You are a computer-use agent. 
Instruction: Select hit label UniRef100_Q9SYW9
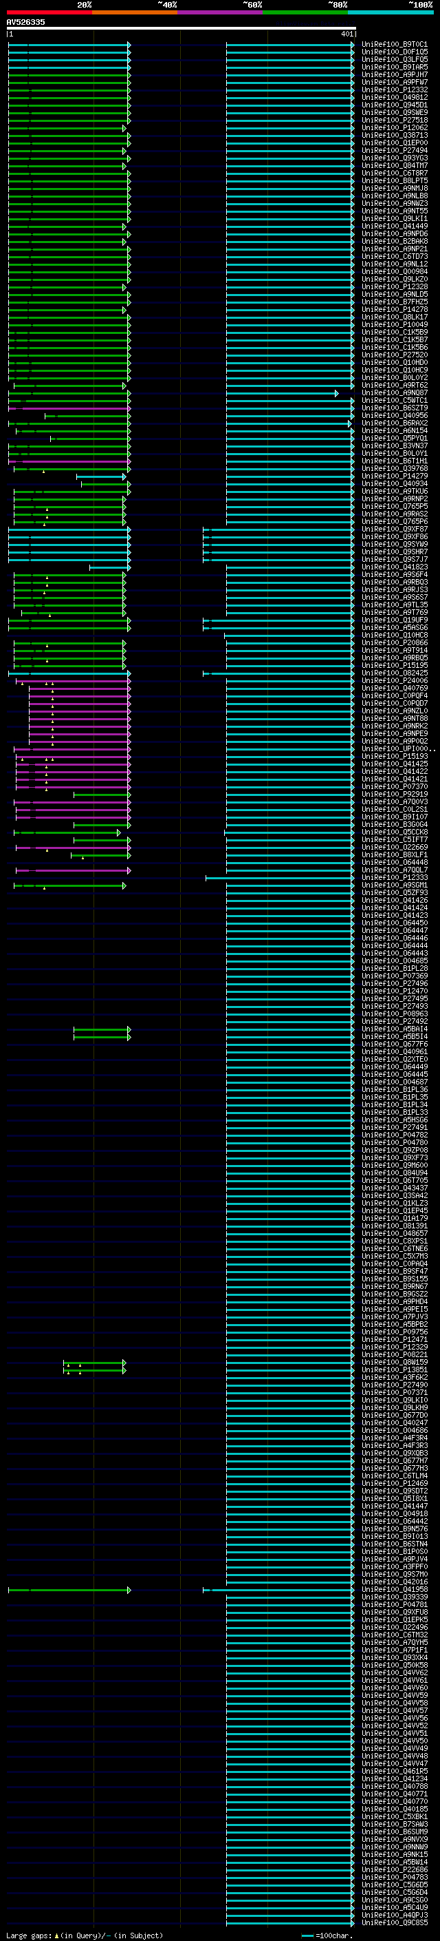tap(395, 544)
